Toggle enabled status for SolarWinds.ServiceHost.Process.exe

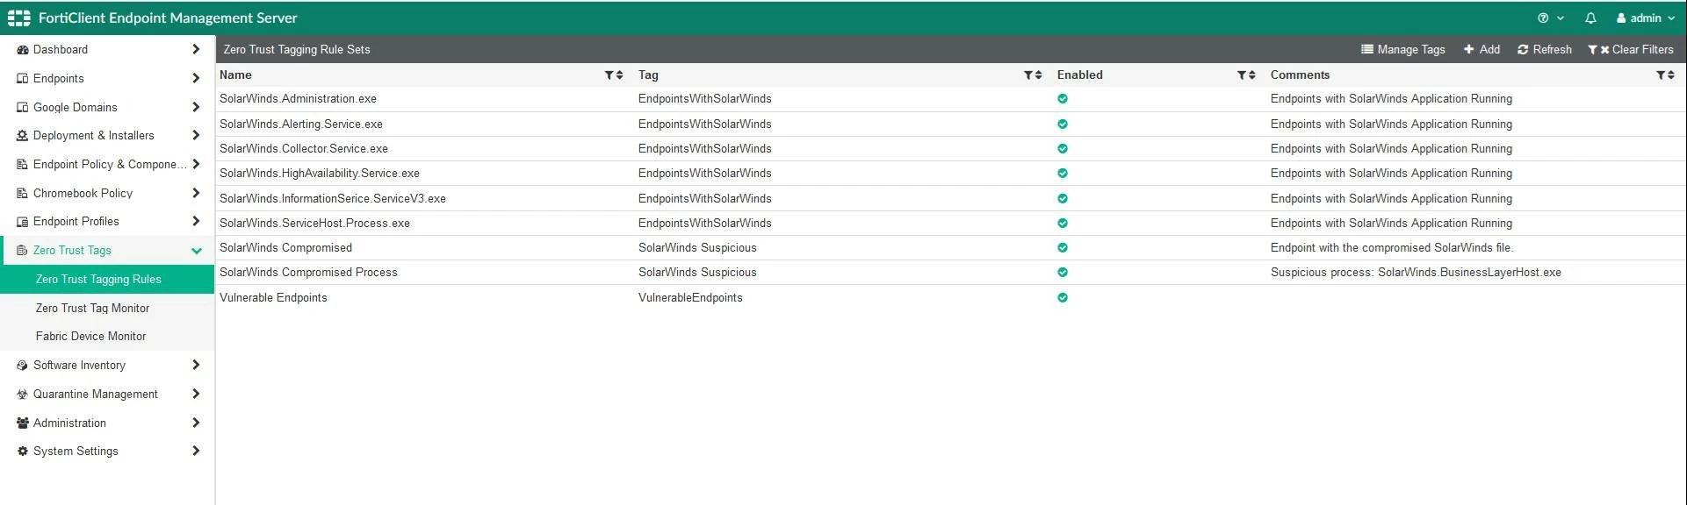pos(1063,224)
